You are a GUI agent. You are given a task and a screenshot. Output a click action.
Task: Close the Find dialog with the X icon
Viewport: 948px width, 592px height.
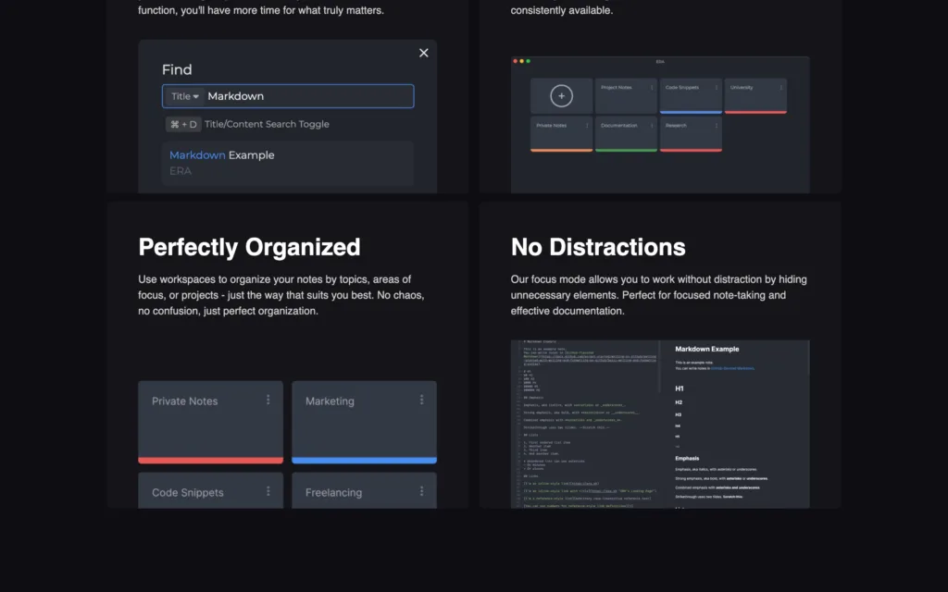click(x=424, y=53)
